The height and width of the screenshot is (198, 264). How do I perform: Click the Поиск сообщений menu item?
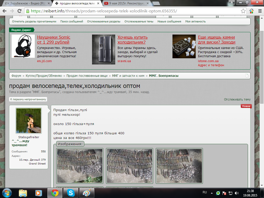(72, 21)
